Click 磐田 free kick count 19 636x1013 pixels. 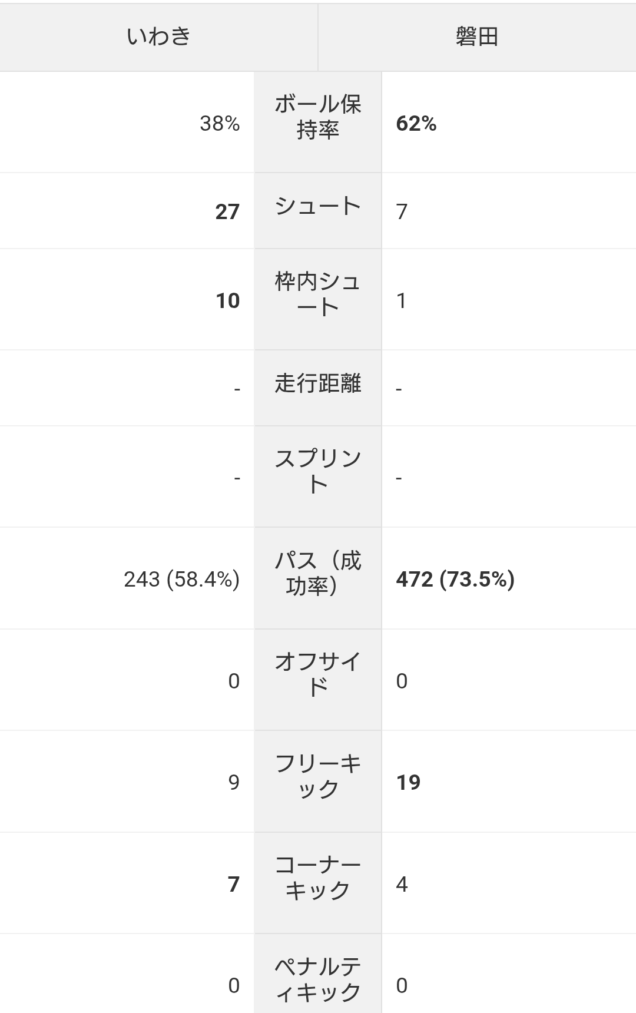pos(408,783)
